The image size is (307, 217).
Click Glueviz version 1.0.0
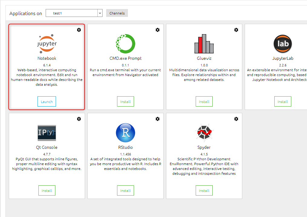(204, 65)
